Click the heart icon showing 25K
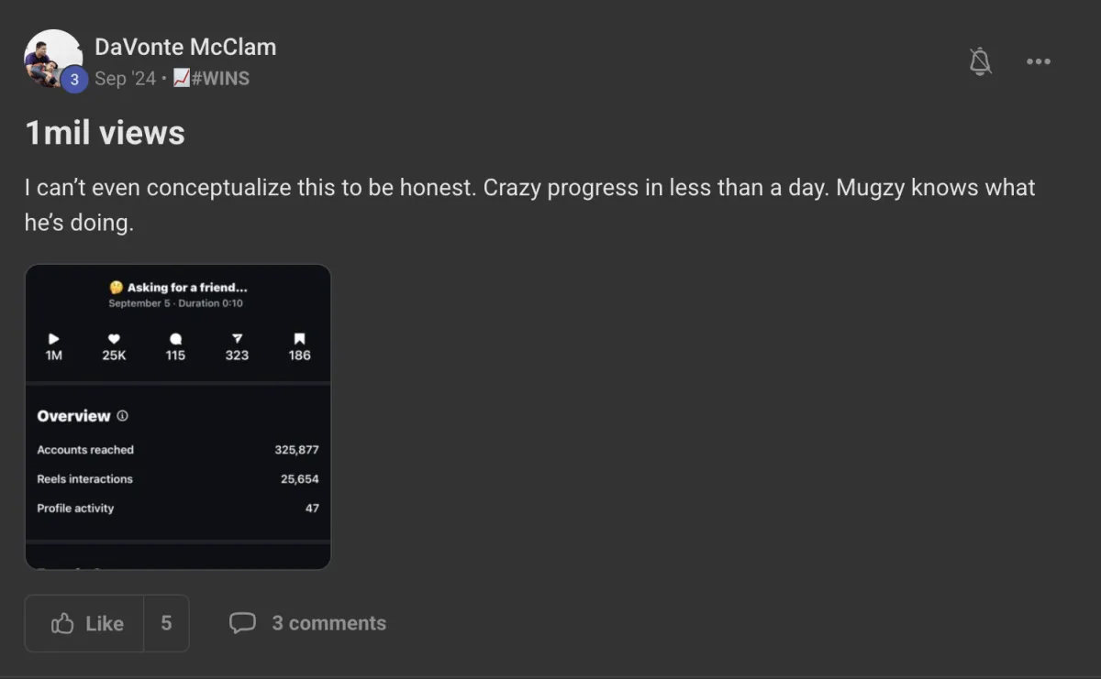This screenshot has width=1101, height=679. [114, 339]
